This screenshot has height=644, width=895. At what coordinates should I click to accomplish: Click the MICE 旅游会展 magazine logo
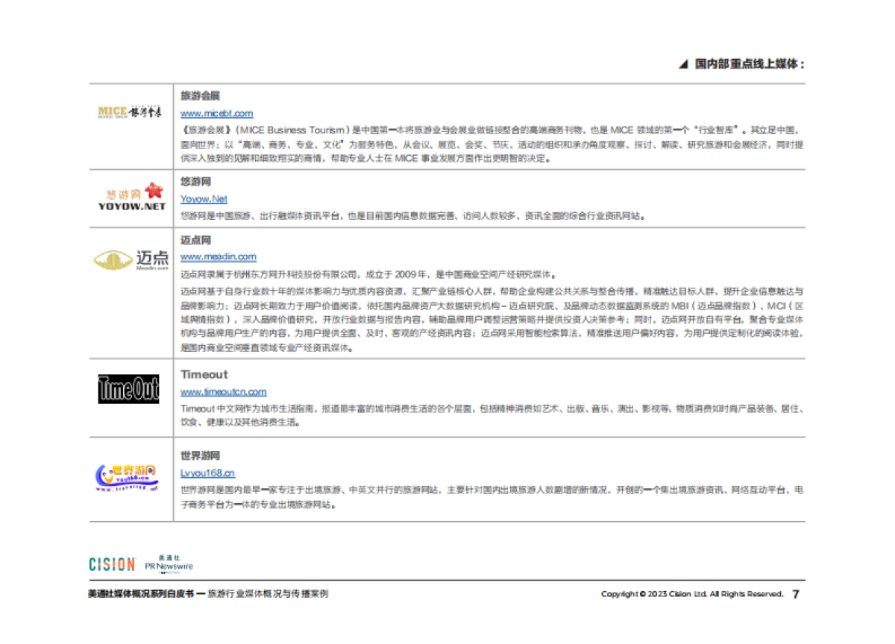coord(131,110)
